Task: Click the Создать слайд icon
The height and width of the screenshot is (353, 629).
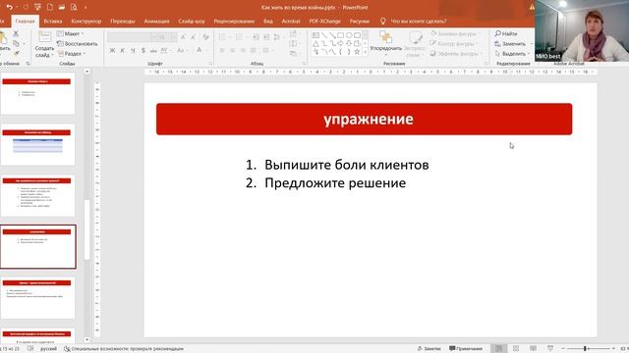Action: pos(44,37)
